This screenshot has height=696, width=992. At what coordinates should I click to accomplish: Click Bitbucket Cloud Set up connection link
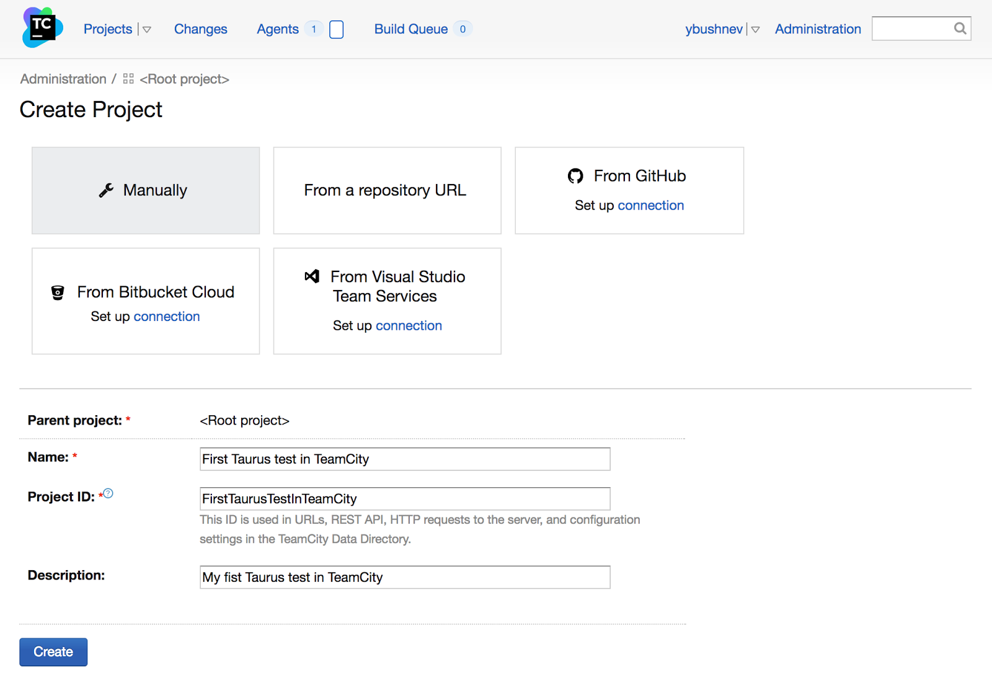coord(167,317)
